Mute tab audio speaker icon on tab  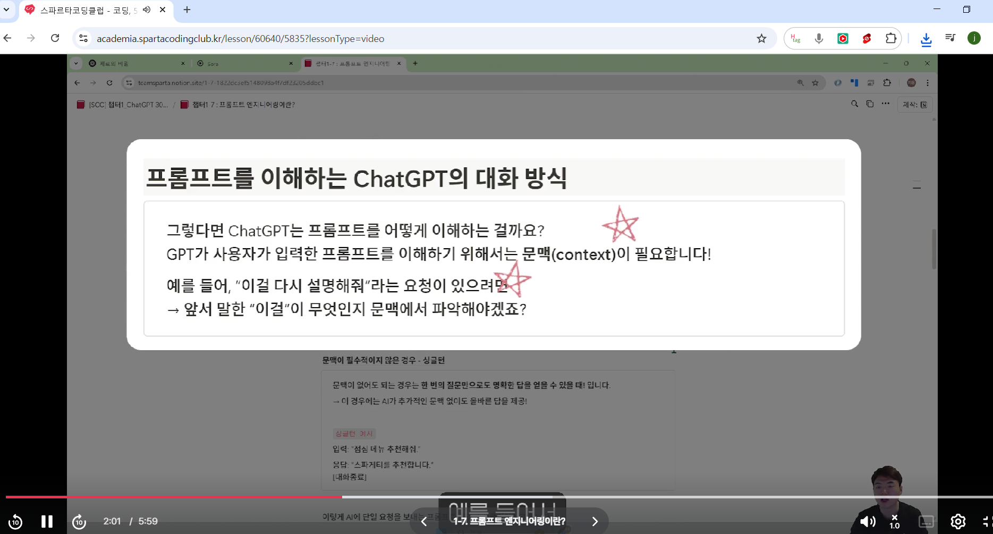tap(147, 10)
